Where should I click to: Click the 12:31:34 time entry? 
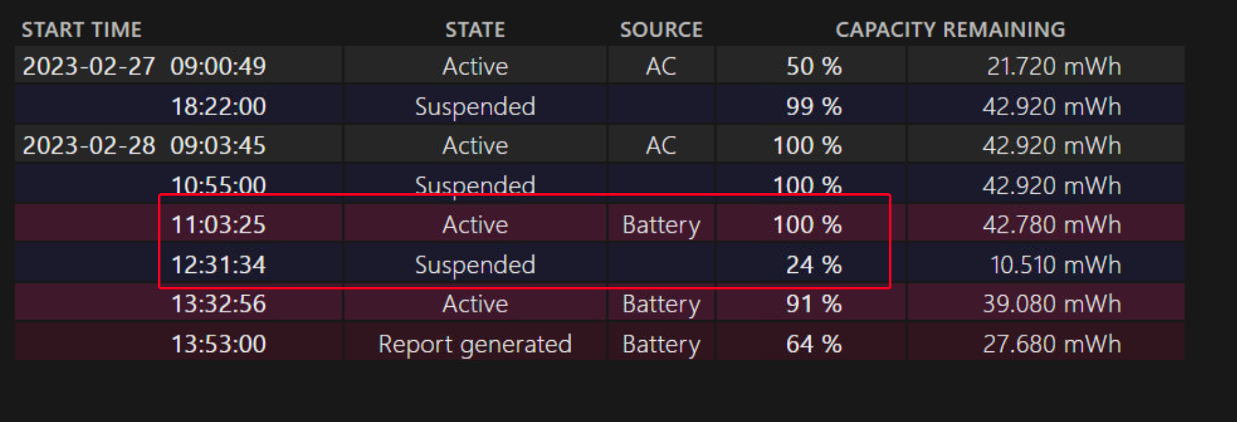click(218, 264)
